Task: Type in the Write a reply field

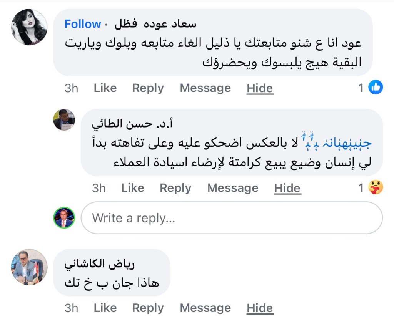Action: point(232,218)
